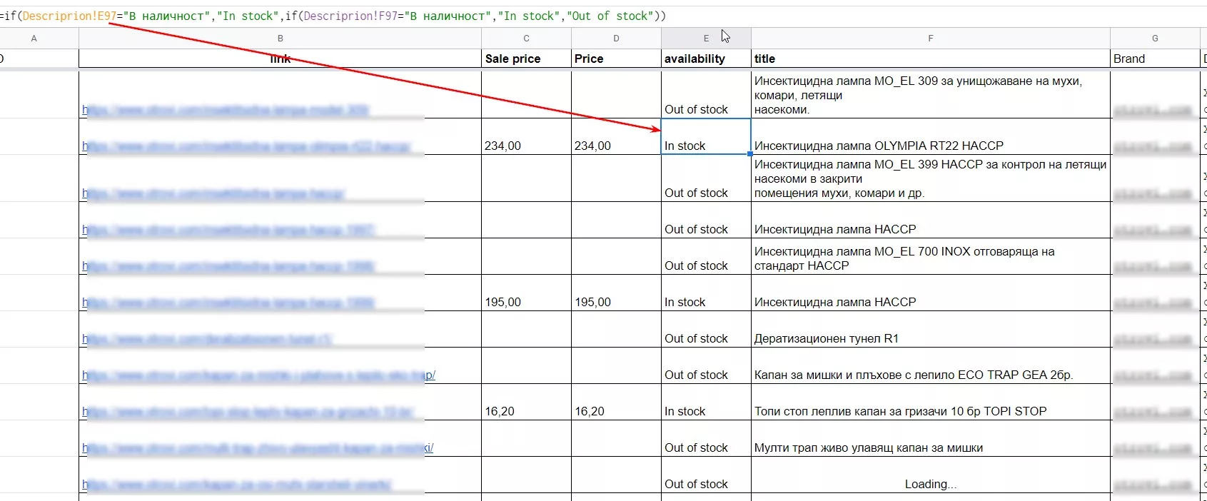Select title 'Капан за мишки ... ECO TRAP GEA'
The image size is (1207, 501).
[931, 365]
